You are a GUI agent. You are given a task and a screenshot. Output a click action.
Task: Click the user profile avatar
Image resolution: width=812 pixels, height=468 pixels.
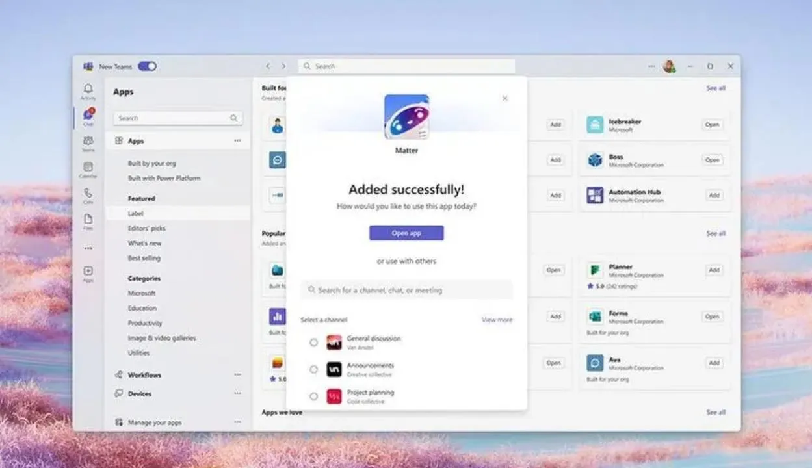tap(668, 66)
